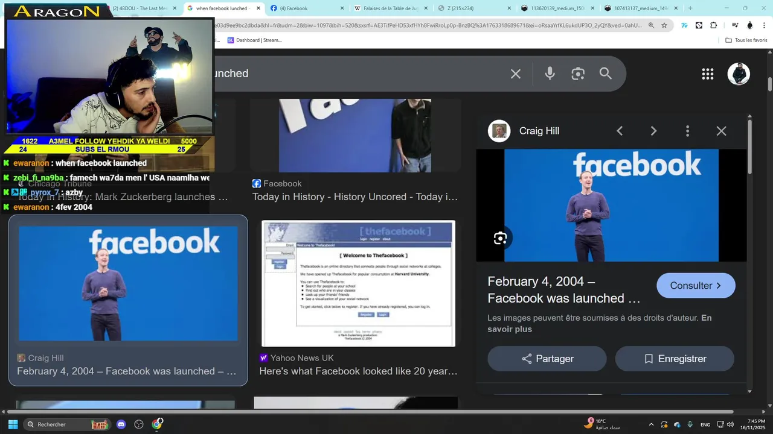Switch to the 'Falaises de la Table de Jug' tab

tap(390, 8)
